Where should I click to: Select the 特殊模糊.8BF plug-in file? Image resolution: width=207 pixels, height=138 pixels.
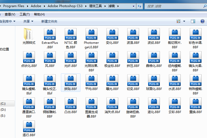[x=195, y=84]
